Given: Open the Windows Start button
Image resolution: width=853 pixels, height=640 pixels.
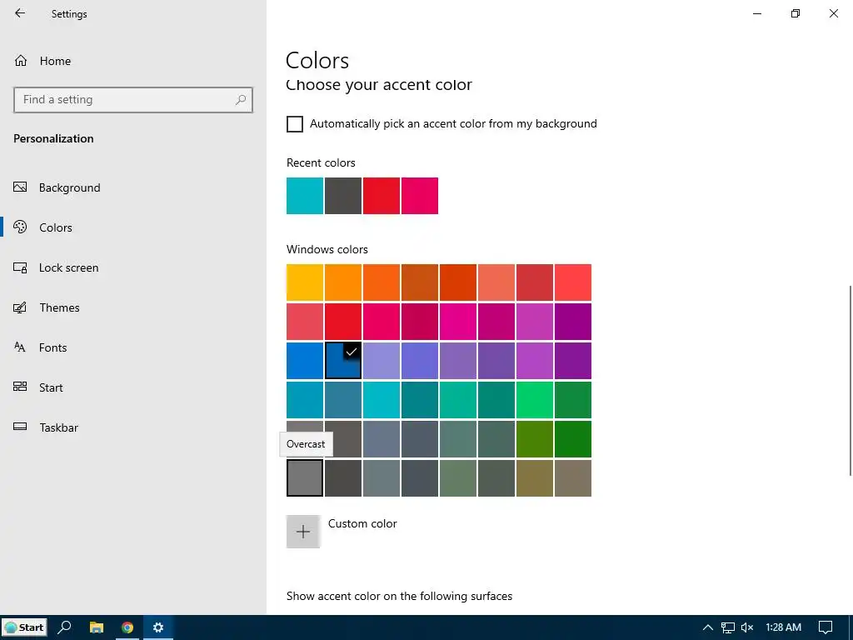Looking at the screenshot, I should coord(24,627).
